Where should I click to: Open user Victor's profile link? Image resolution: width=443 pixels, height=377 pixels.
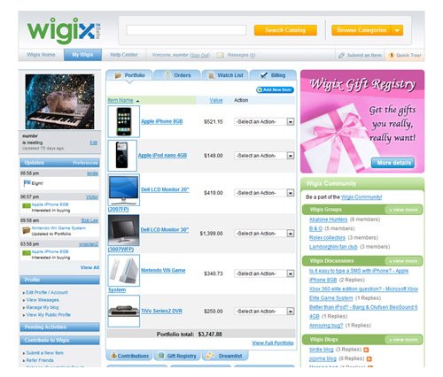92,196
